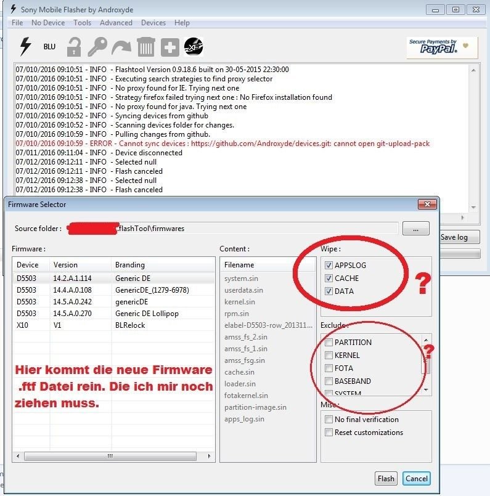Screen dimensions: 490x496
Task: Click the curved arrow icon in the toolbar
Action: [x=121, y=47]
